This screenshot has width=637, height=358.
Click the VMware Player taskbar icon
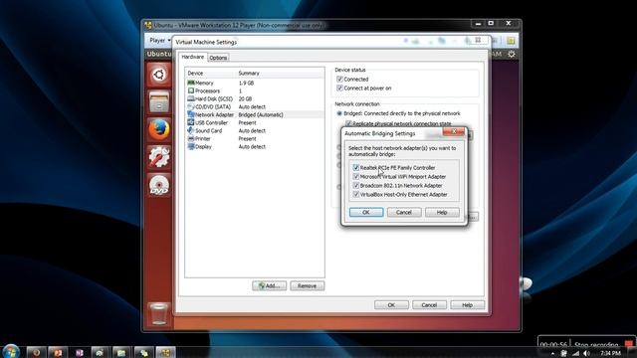click(x=165, y=353)
